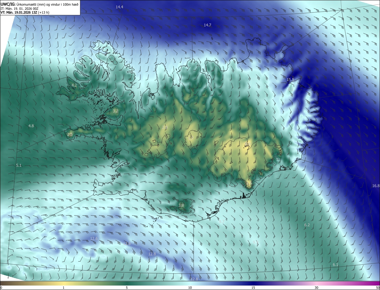The width and height of the screenshot is (380, 290).
Task: Click the map value label 16.8
Action: pos(376,186)
